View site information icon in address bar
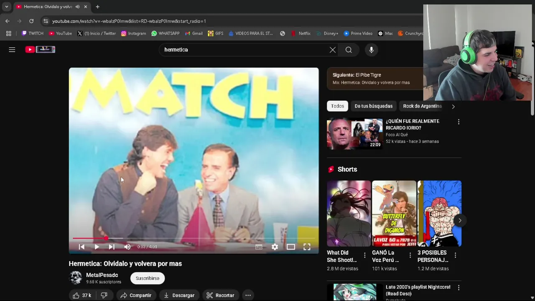The image size is (535, 301). tap(46, 21)
